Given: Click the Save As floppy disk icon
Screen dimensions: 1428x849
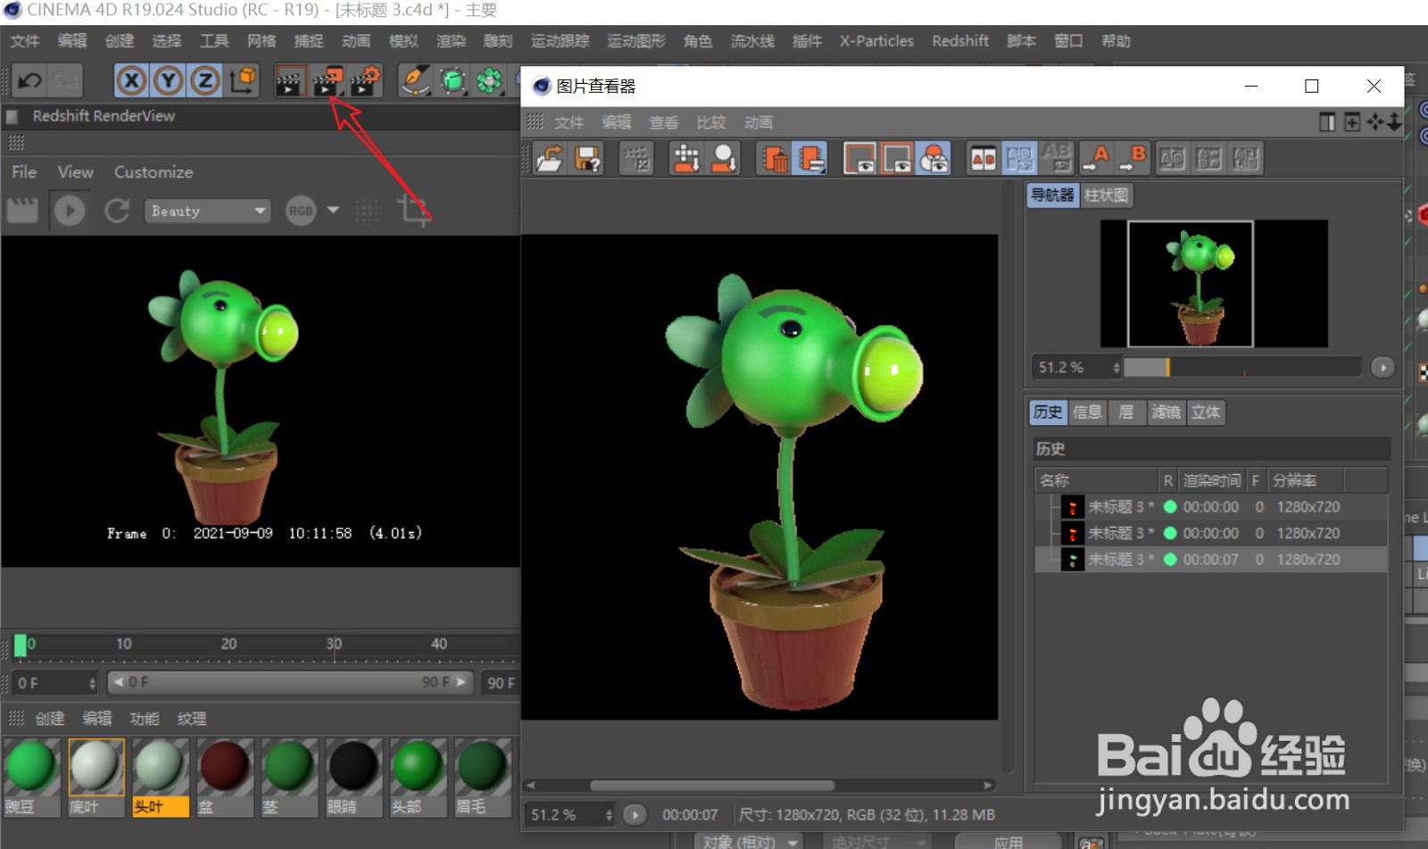Looking at the screenshot, I should 587,159.
